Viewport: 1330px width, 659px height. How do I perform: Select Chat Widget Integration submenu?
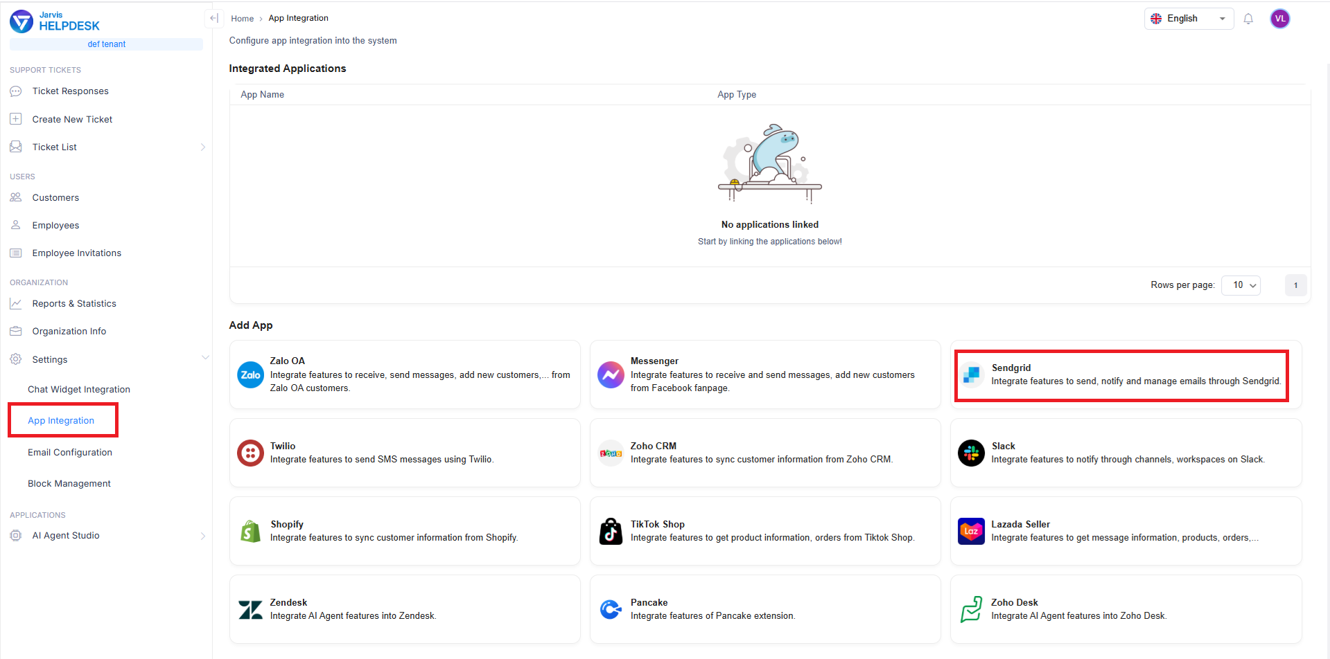[79, 389]
